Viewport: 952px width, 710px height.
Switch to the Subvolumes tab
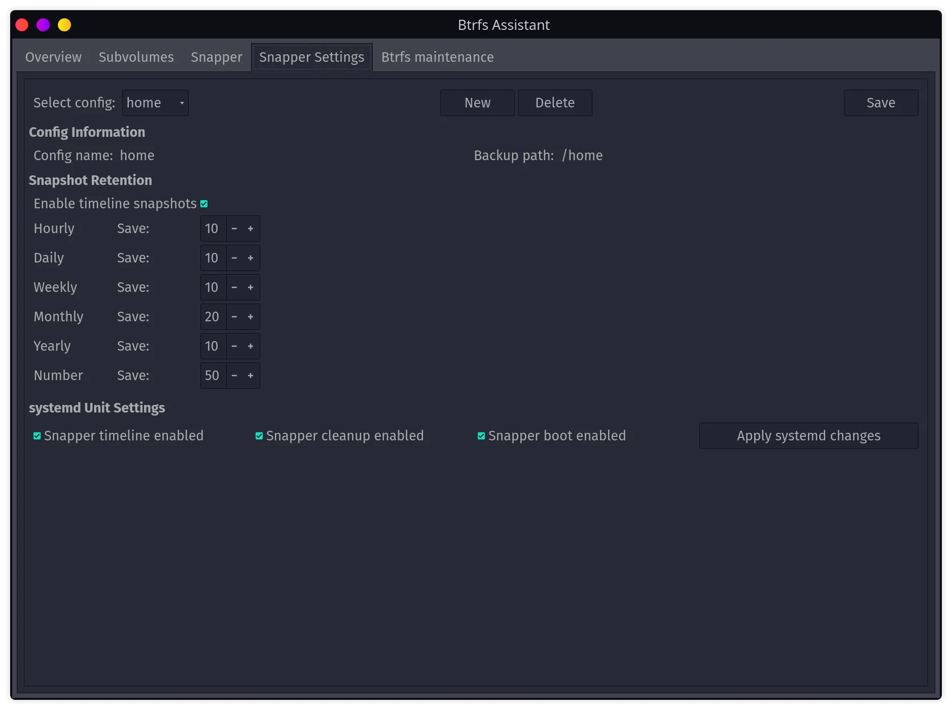click(136, 57)
